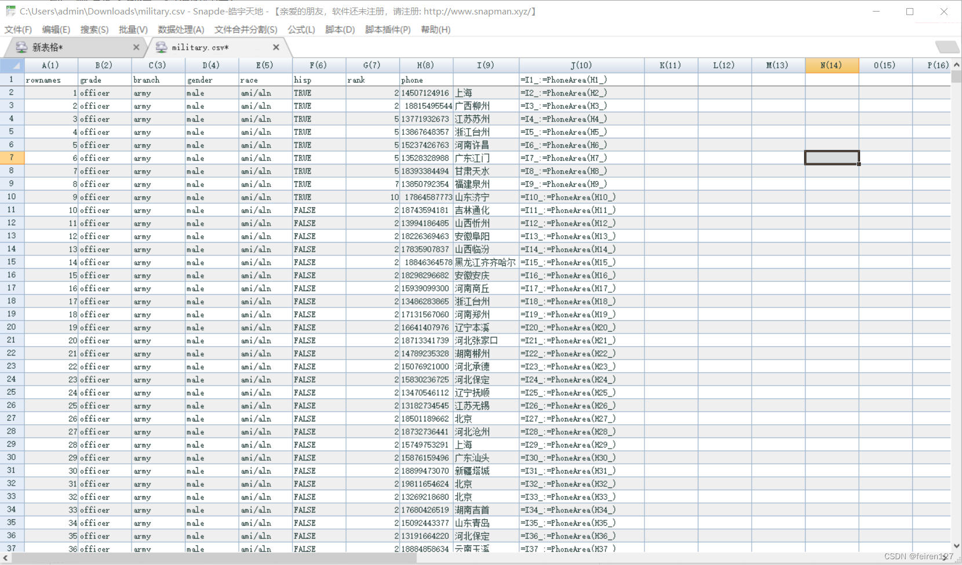Viewport: 962px width, 565px height.
Task: Open the 编辑(E) menu
Action: tap(56, 30)
